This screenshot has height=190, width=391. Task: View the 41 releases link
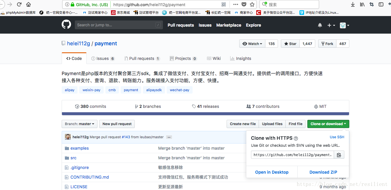(205, 106)
